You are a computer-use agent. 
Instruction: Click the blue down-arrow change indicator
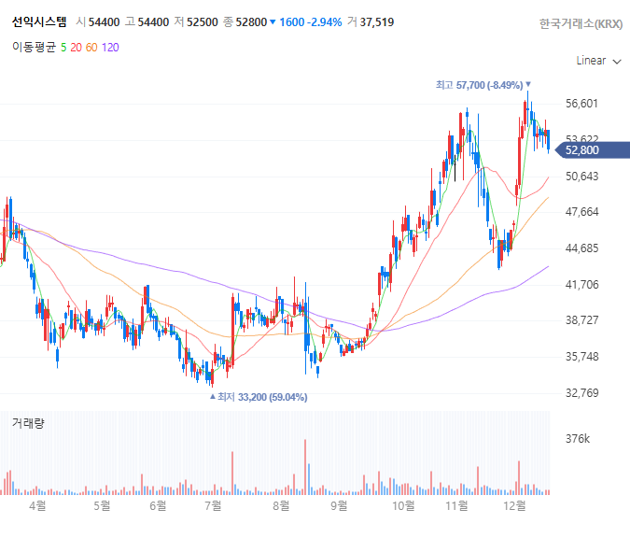click(x=273, y=22)
